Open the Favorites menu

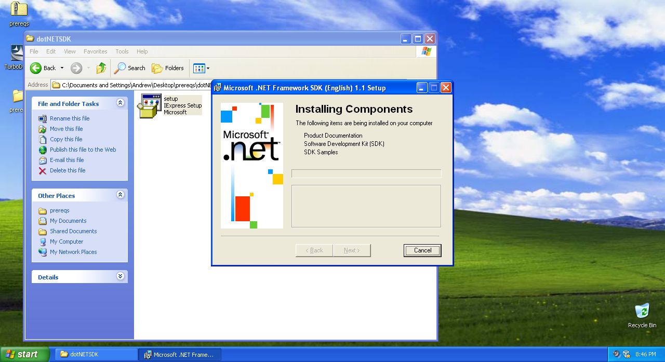96,51
